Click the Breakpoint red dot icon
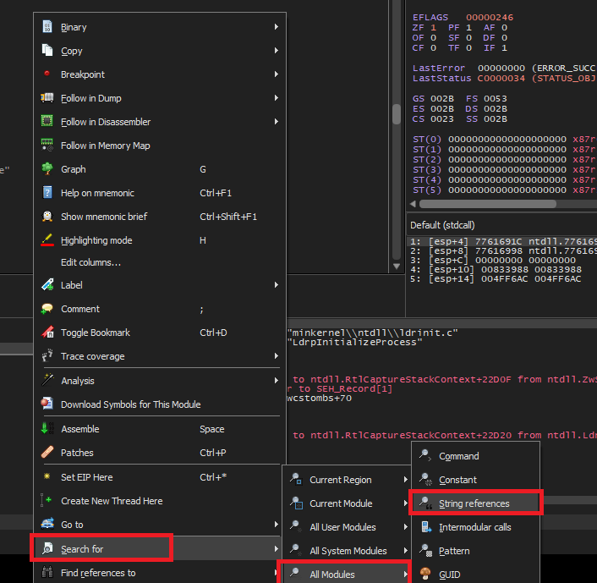597x583 pixels. pos(47,74)
